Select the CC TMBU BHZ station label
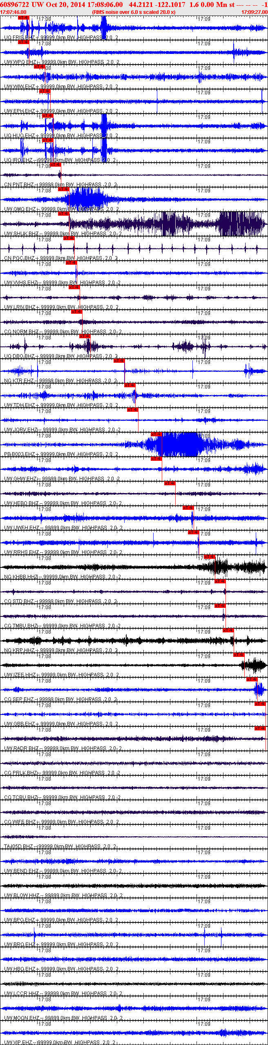This screenshot has height=1045, width=268. pos(21,626)
